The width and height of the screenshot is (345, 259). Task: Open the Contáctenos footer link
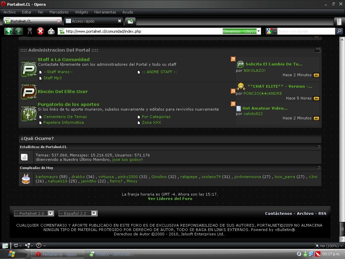(279, 213)
